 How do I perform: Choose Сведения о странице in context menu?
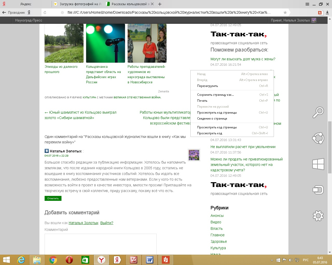tap(232, 119)
